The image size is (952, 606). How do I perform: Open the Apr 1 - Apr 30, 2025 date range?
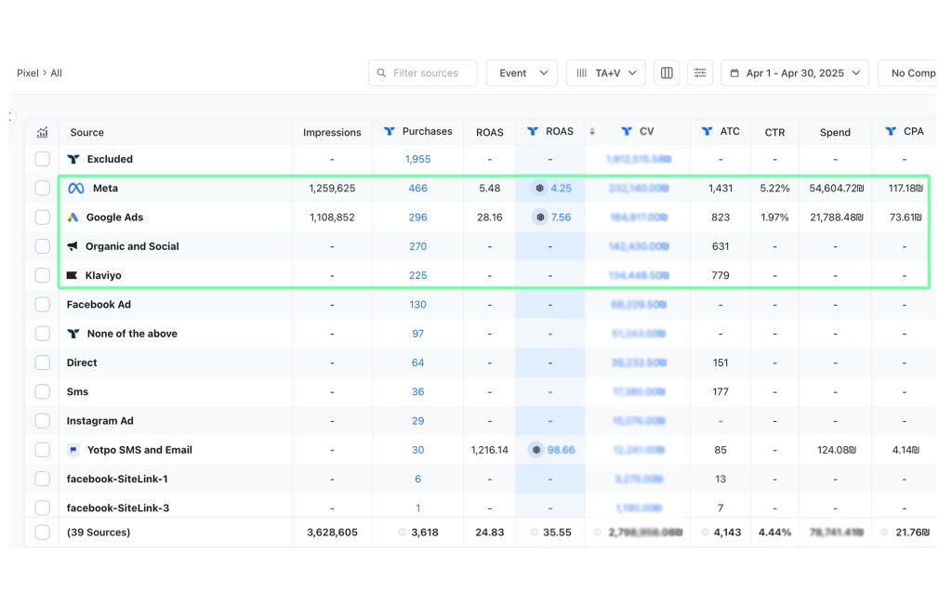tap(796, 72)
